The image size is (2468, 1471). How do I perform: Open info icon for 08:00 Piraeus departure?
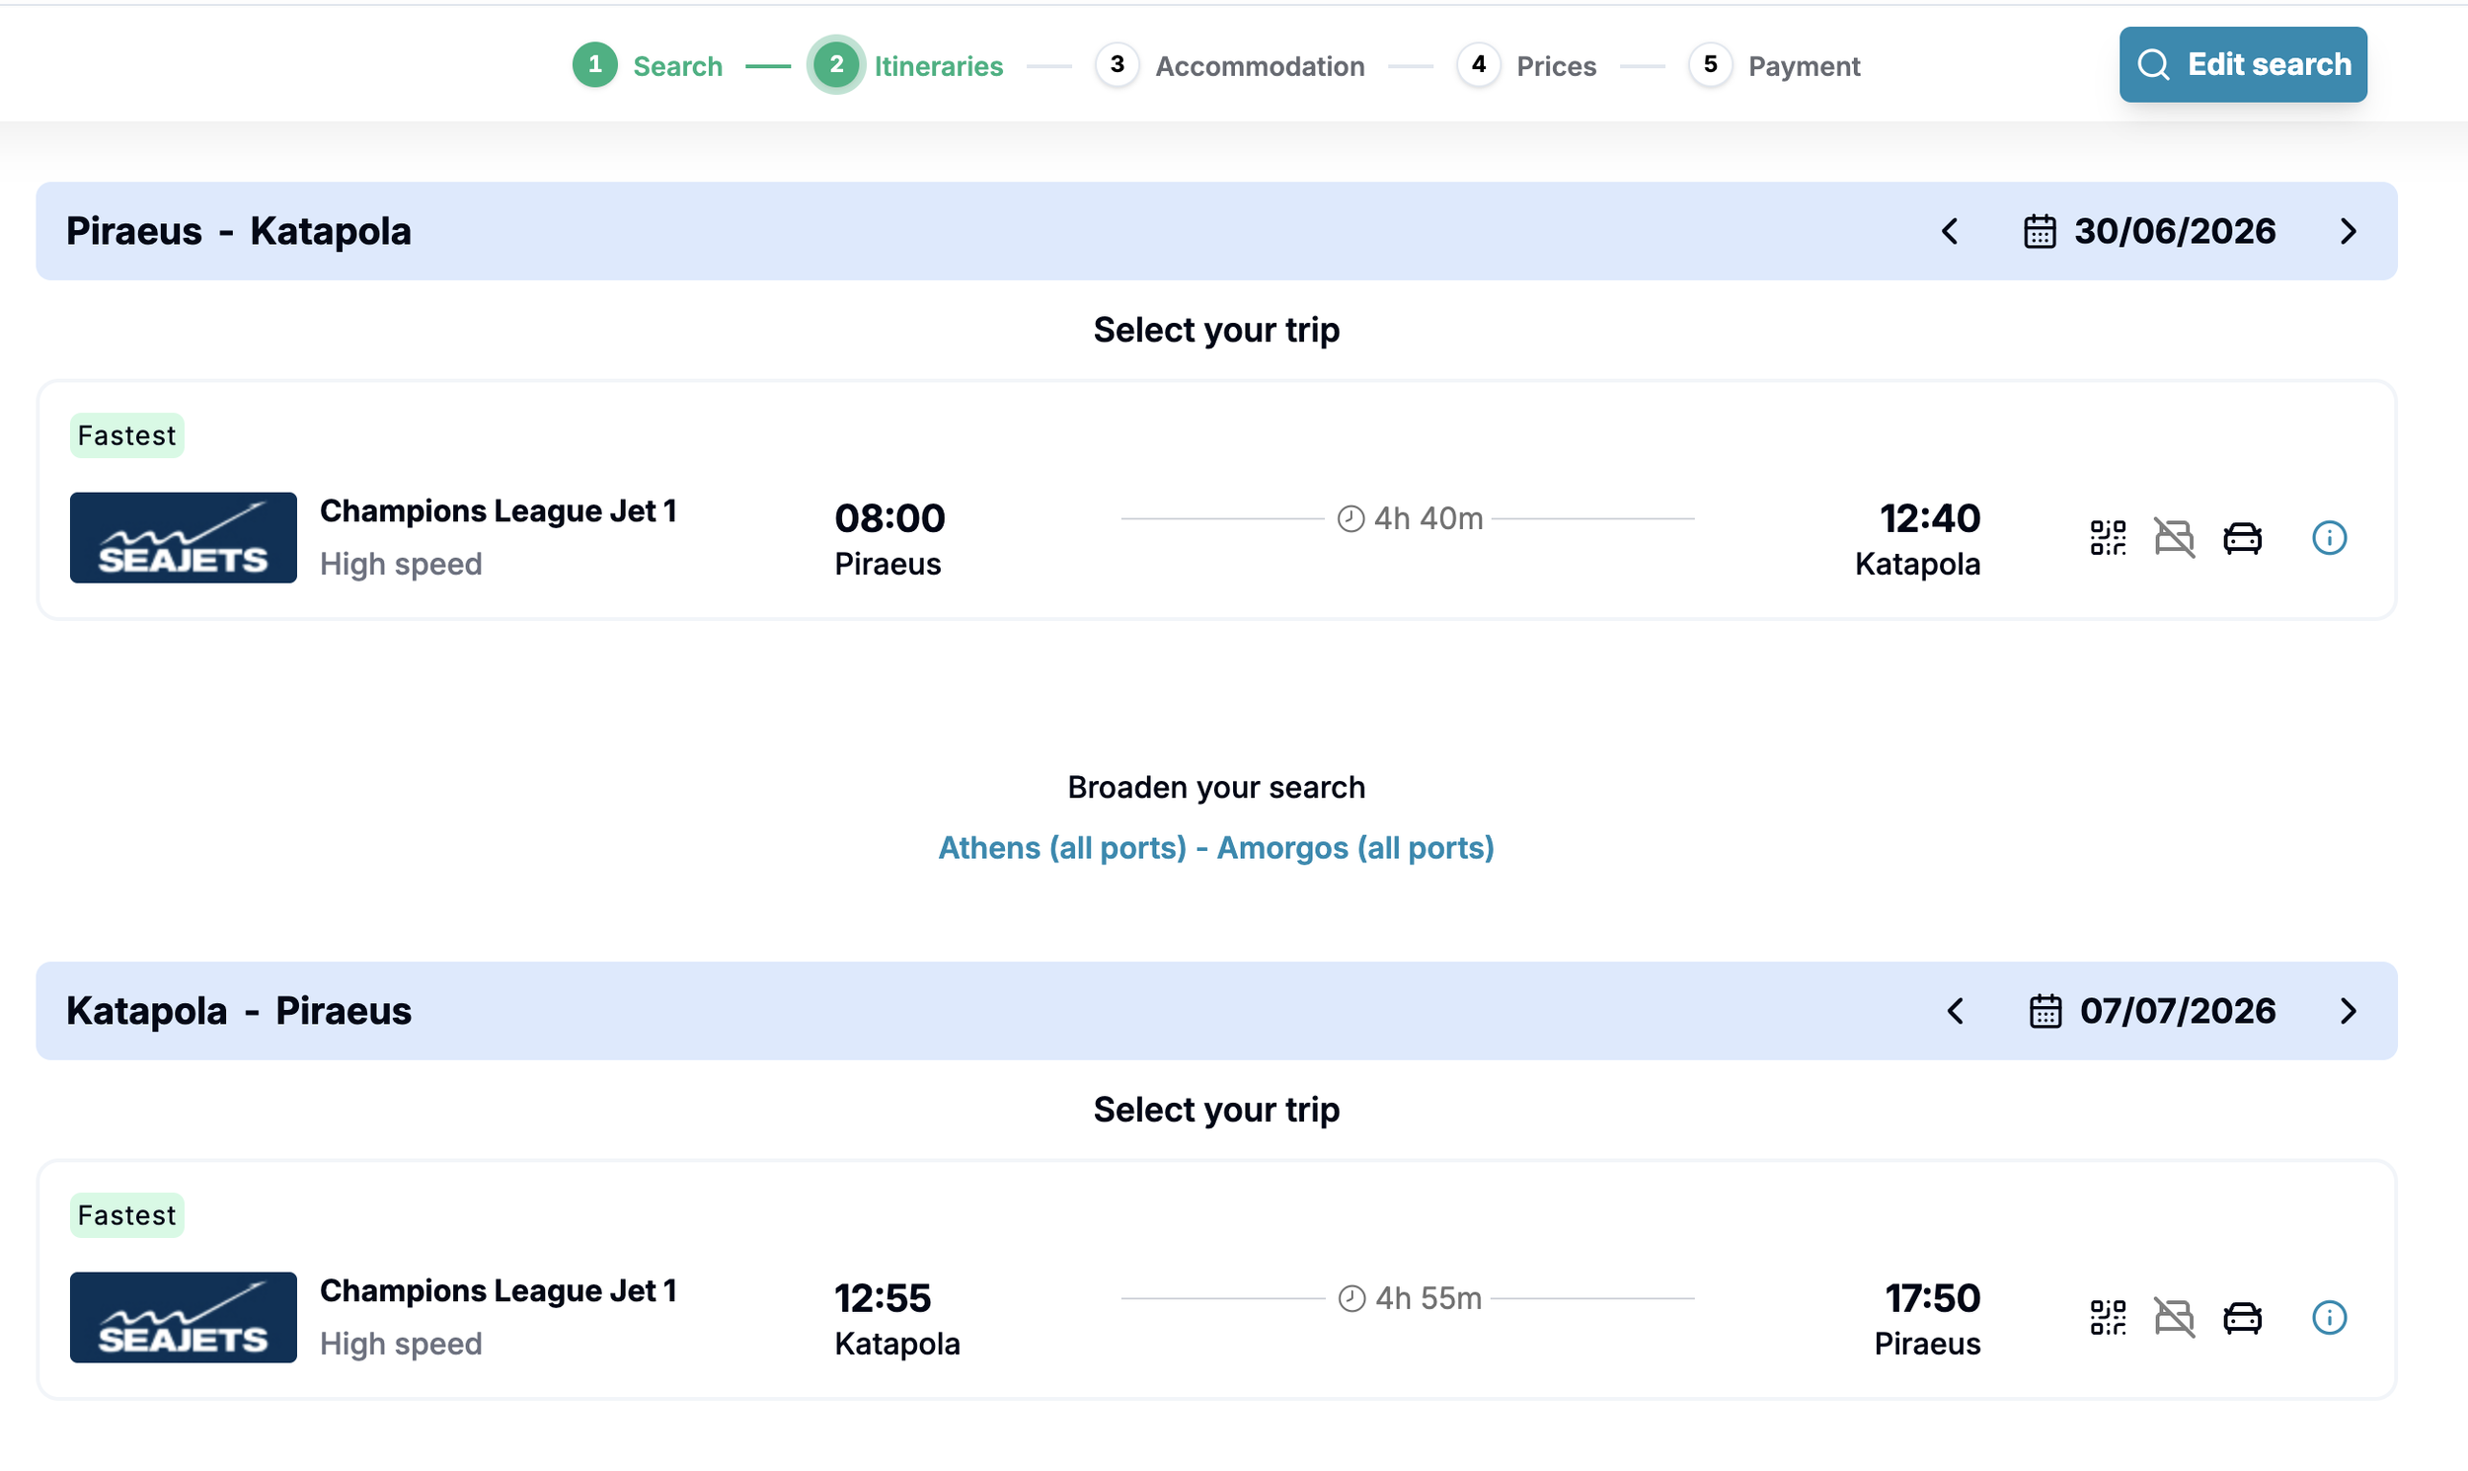click(2328, 537)
